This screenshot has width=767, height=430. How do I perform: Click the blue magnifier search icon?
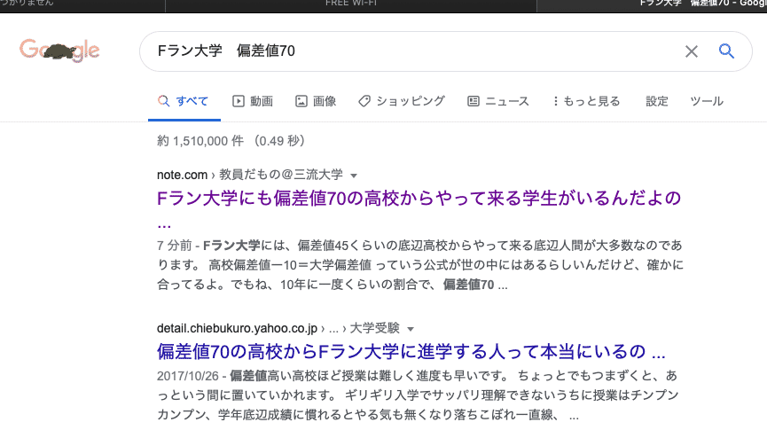coord(726,51)
